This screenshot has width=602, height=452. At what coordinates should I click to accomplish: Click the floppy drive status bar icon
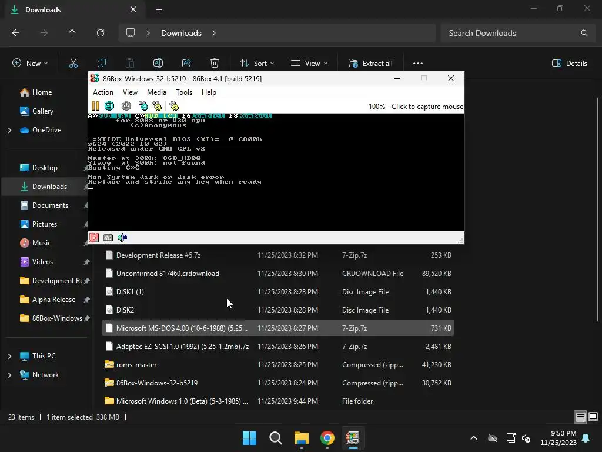pyautogui.click(x=94, y=238)
